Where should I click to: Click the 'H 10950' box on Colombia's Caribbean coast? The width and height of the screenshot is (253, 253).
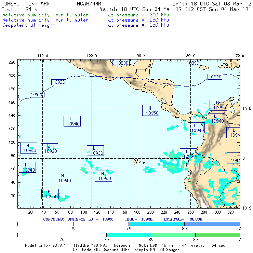(218, 105)
